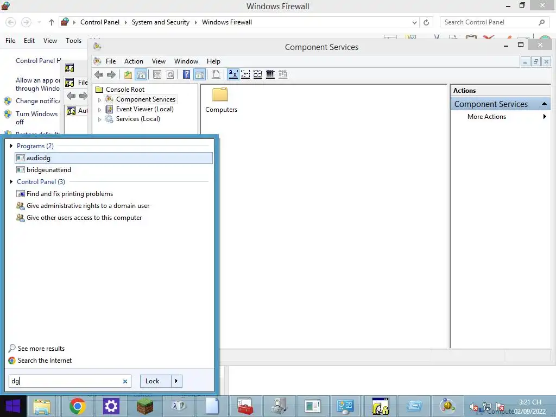Click the Up arrow in Windows Firewall navigation
556x417 pixels.
point(52,22)
